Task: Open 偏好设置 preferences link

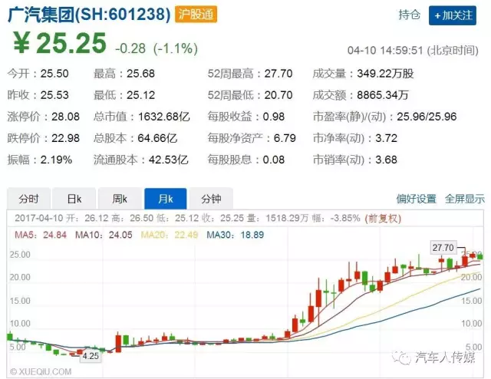Action: [x=416, y=199]
